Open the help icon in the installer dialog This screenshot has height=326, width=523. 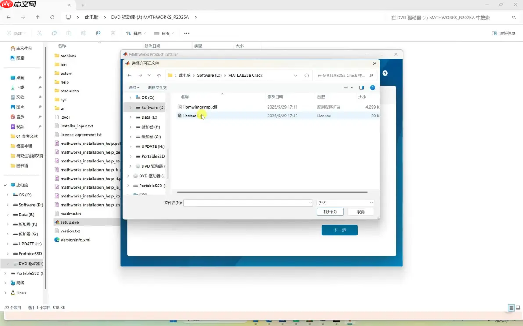[x=385, y=73]
